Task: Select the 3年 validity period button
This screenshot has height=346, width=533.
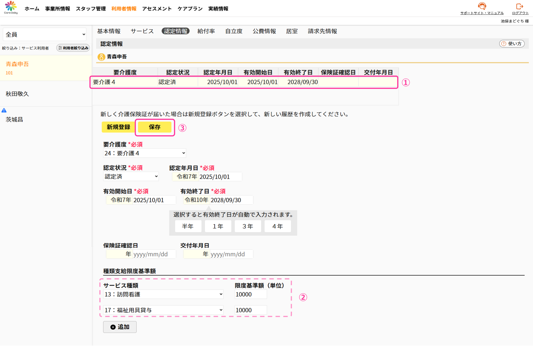Action: tap(248, 226)
